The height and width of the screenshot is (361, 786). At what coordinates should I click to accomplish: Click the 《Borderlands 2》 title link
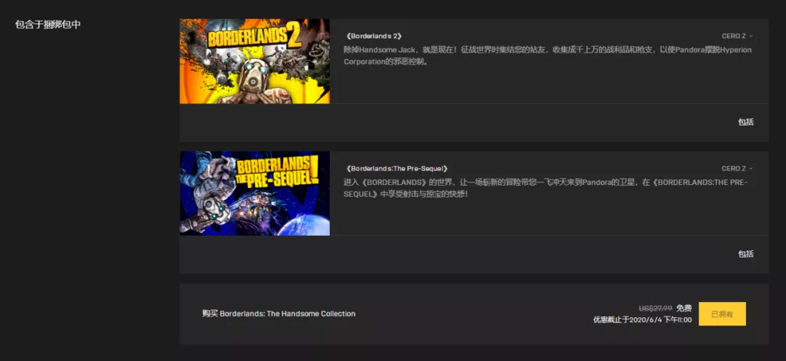pos(373,36)
